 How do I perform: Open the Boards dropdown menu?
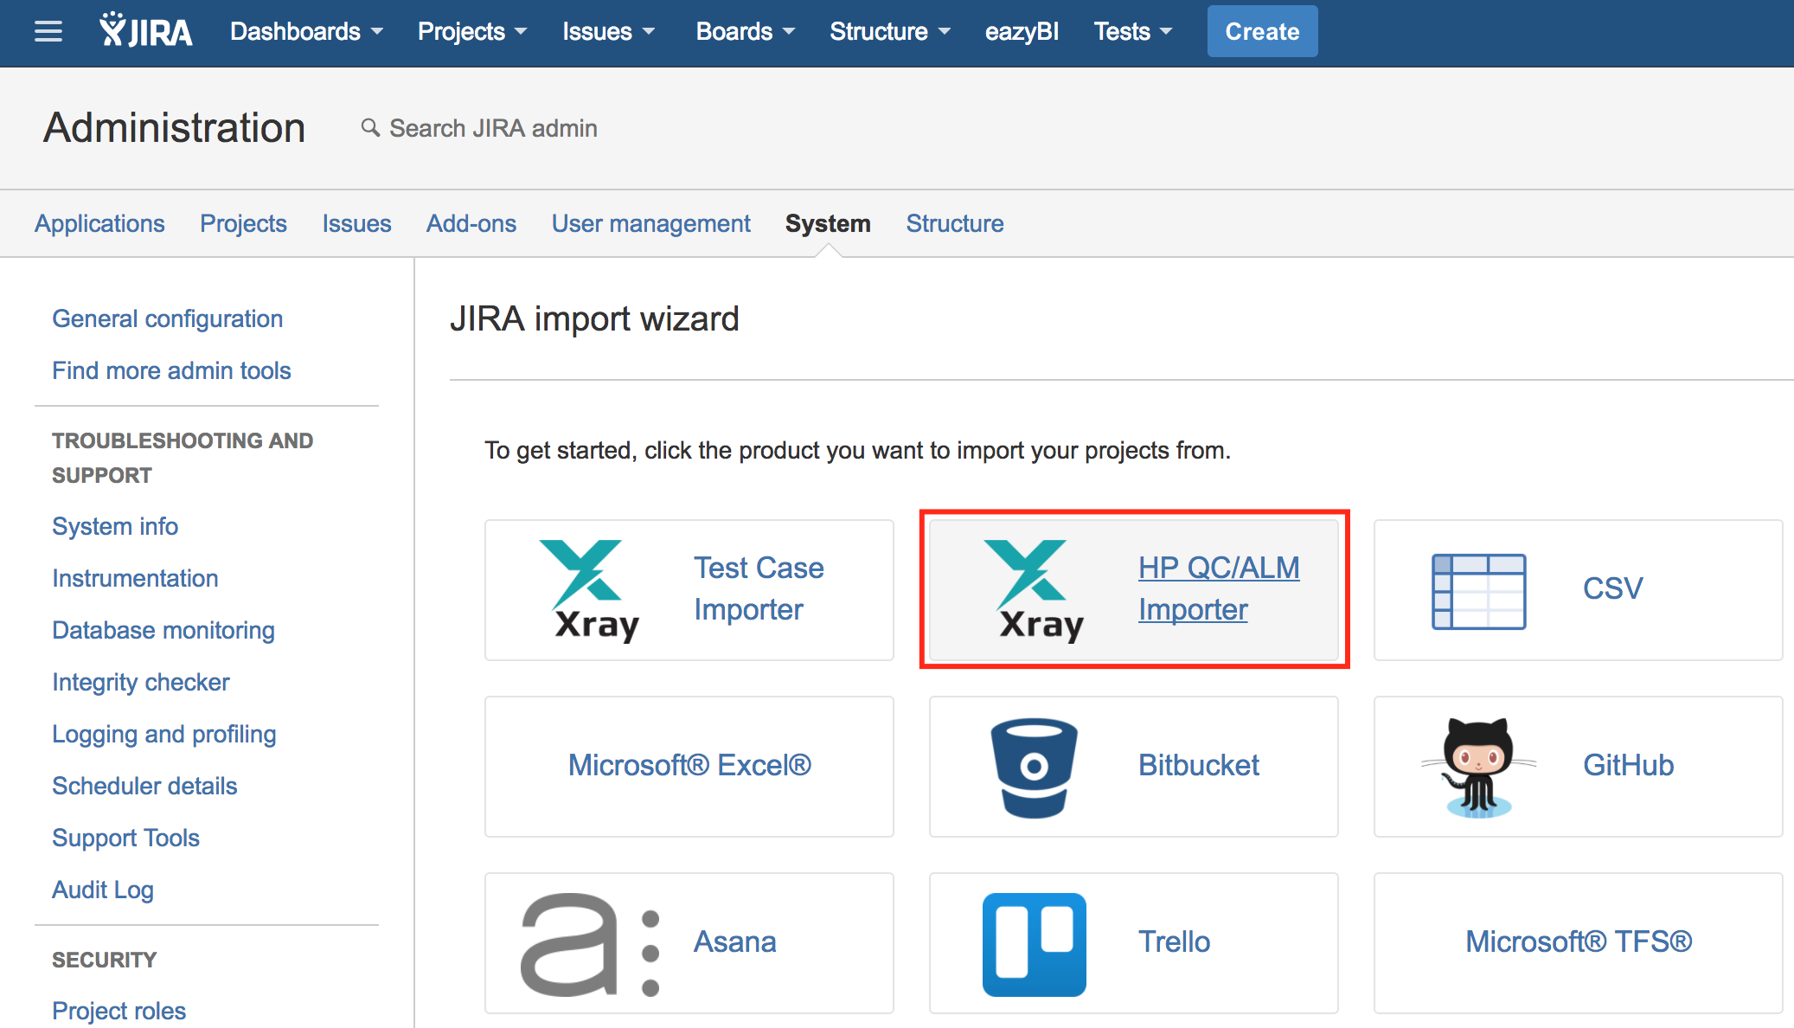tap(745, 32)
